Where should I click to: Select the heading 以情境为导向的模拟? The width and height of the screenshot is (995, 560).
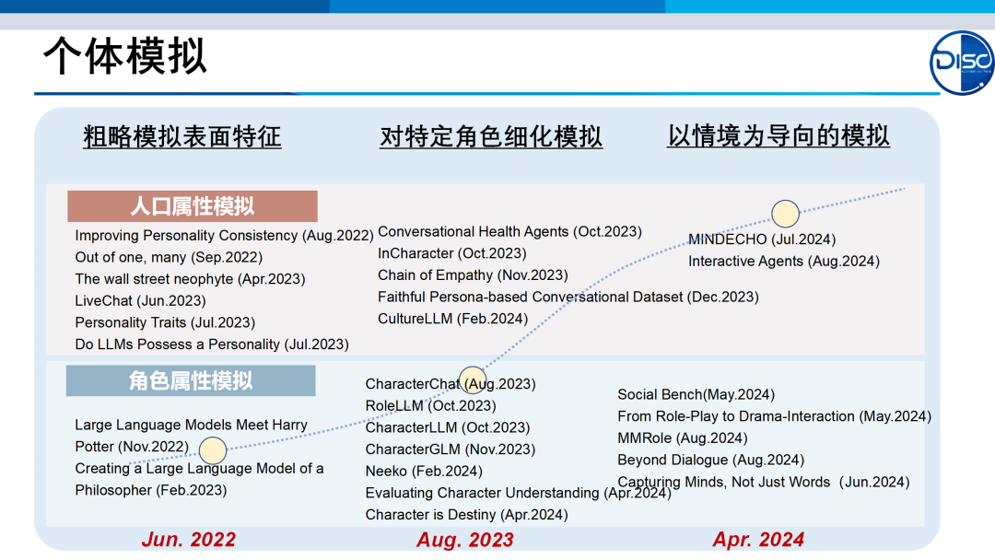tap(778, 135)
